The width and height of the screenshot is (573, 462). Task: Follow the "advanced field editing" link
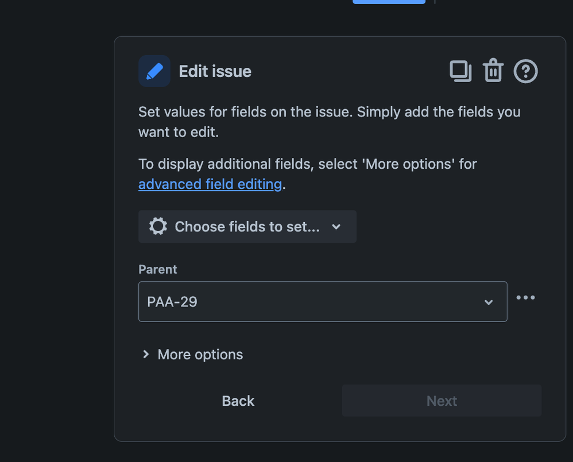(210, 184)
